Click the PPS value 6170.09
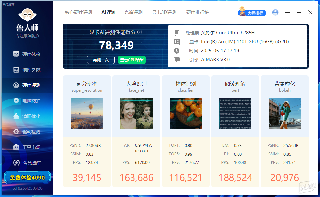320x197 pixels. pyautogui.click(x=142, y=163)
